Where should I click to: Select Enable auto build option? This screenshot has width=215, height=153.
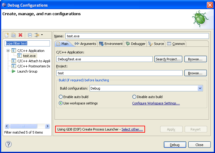pyautogui.click(x=74, y=97)
